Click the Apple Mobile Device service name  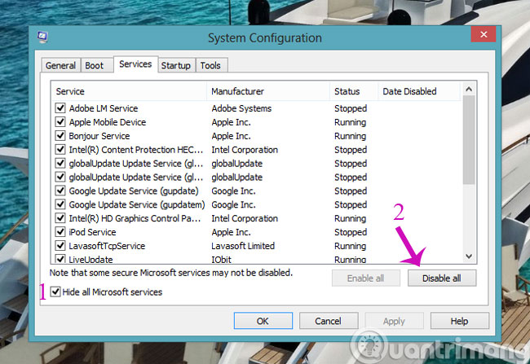tap(108, 122)
